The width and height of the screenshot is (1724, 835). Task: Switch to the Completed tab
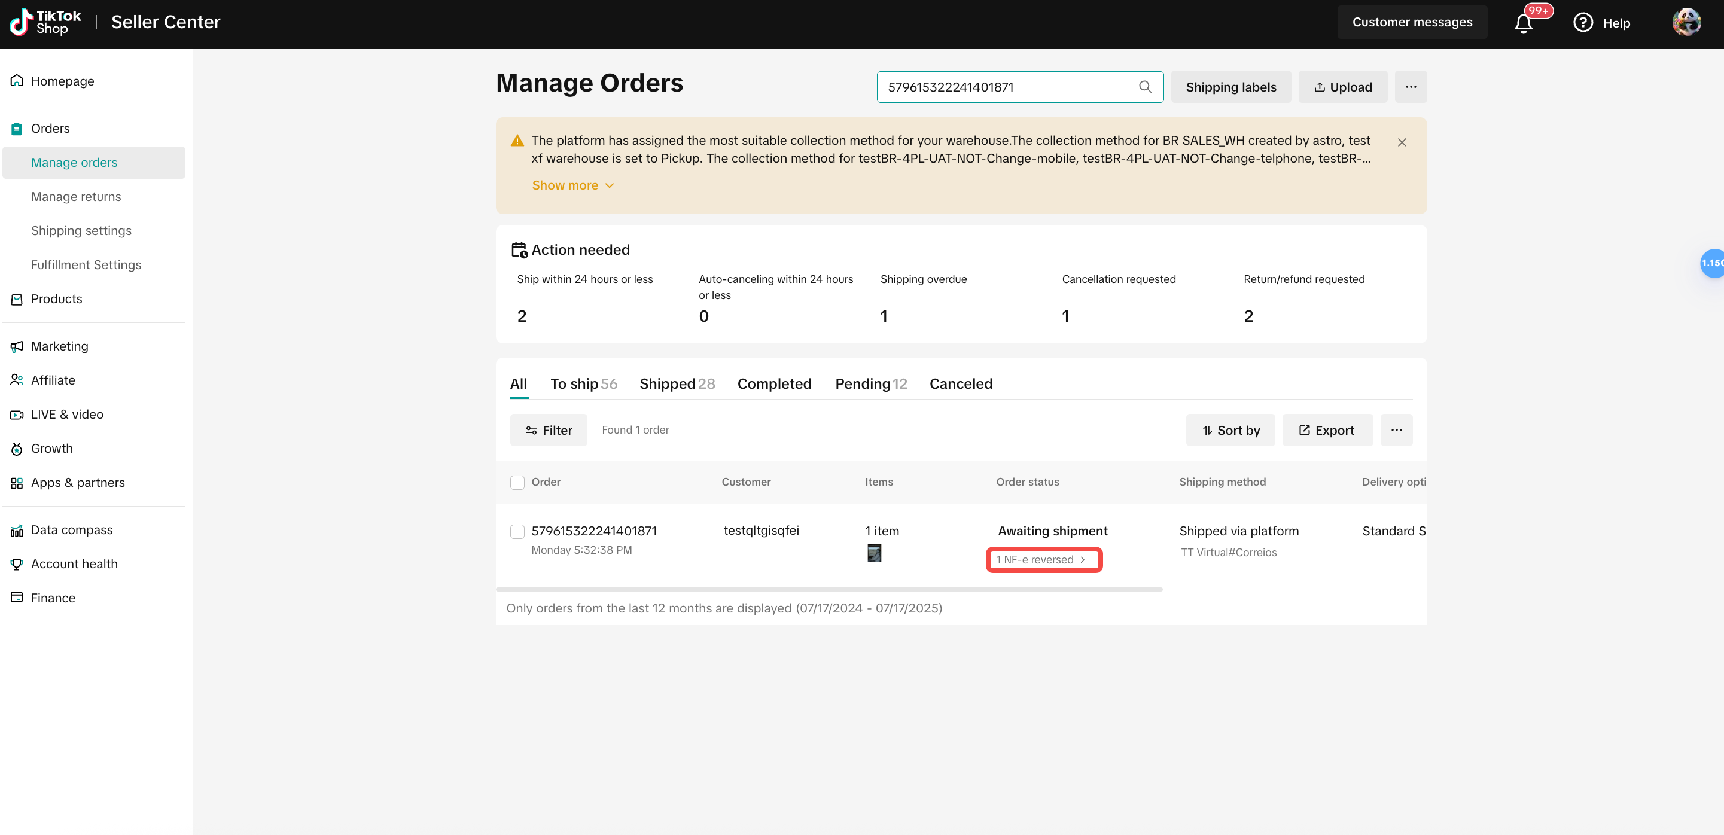[774, 384]
